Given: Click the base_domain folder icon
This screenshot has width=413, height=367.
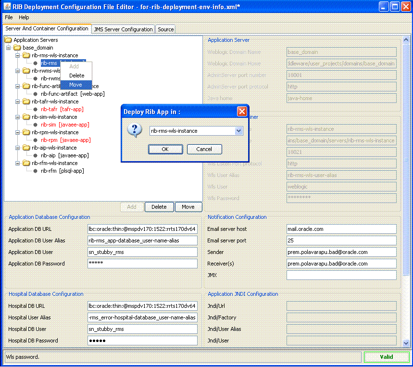Looking at the screenshot, I should pyautogui.click(x=17, y=48).
